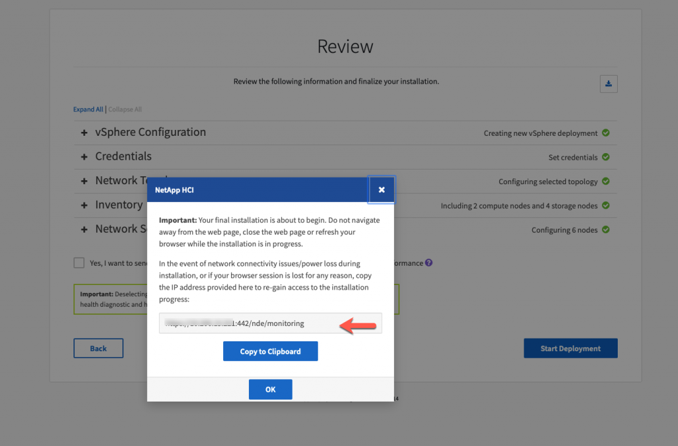Click the Configuring 6 nodes check icon

click(x=606, y=230)
